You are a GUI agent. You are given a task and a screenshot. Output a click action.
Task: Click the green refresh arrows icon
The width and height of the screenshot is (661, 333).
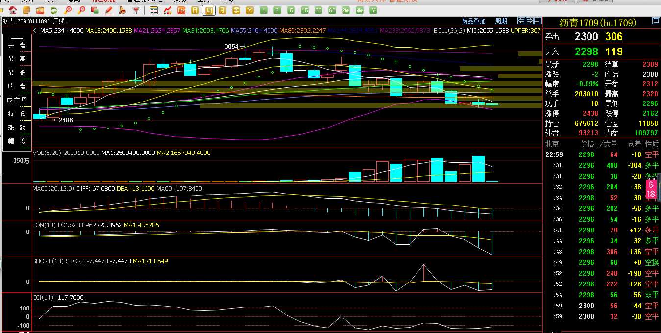coord(54,10)
